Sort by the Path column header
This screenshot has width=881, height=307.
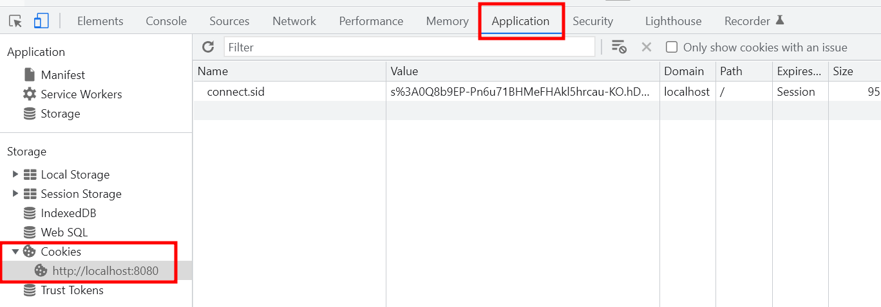[x=744, y=71]
